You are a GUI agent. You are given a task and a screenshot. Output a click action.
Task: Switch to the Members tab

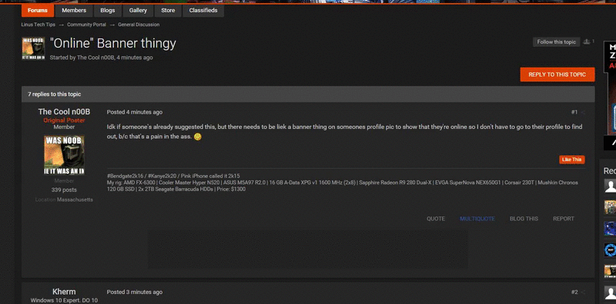pyautogui.click(x=74, y=11)
